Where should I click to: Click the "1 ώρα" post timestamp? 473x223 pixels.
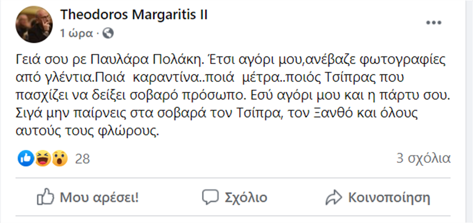coord(77,34)
